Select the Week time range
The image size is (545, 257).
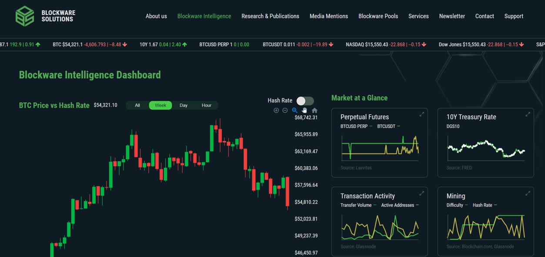[x=160, y=105]
